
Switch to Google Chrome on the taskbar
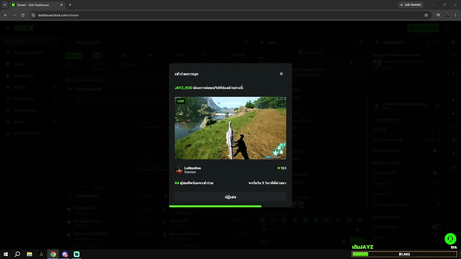click(53, 254)
